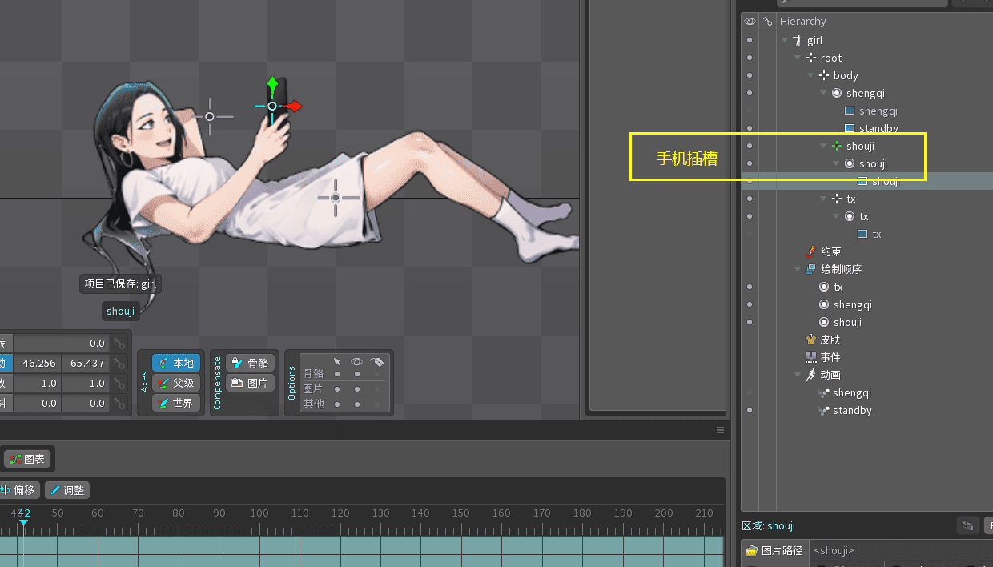Open the timeline hamburger menu icon

click(720, 430)
